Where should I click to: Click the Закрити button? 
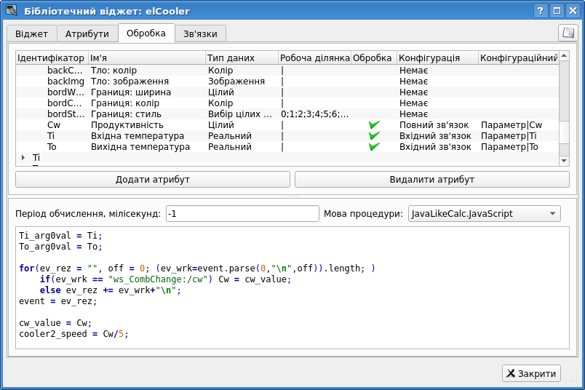(x=531, y=373)
